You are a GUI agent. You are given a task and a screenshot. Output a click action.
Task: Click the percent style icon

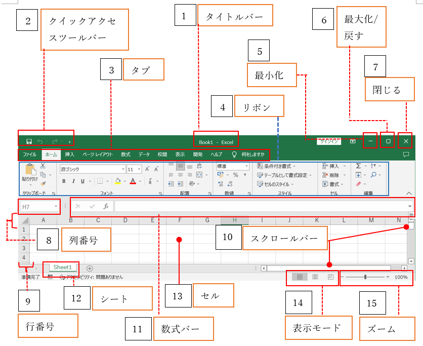[235, 175]
